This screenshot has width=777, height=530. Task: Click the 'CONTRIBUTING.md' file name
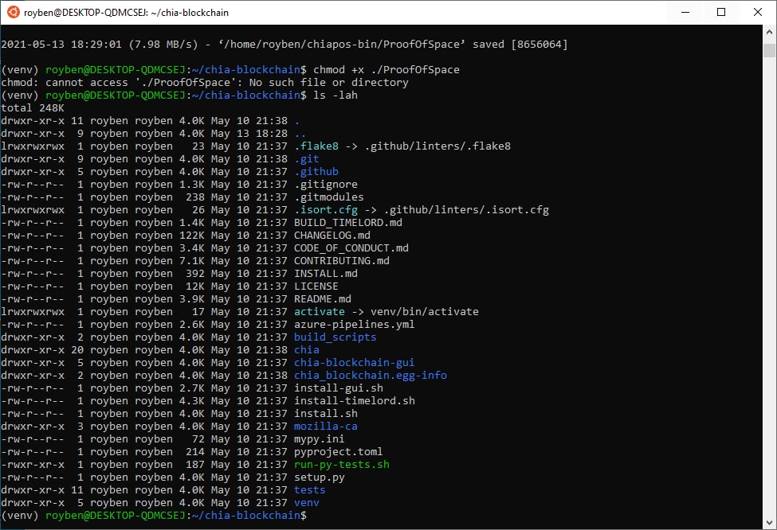tap(341, 261)
